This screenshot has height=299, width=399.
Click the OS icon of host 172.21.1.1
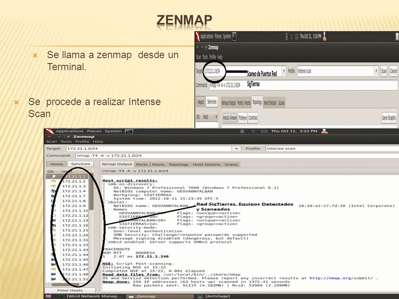tap(53, 176)
